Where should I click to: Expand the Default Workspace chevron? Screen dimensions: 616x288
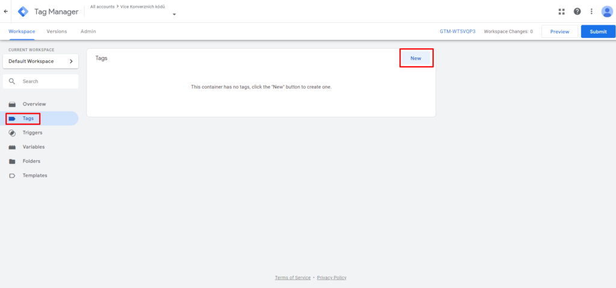pyautogui.click(x=71, y=61)
